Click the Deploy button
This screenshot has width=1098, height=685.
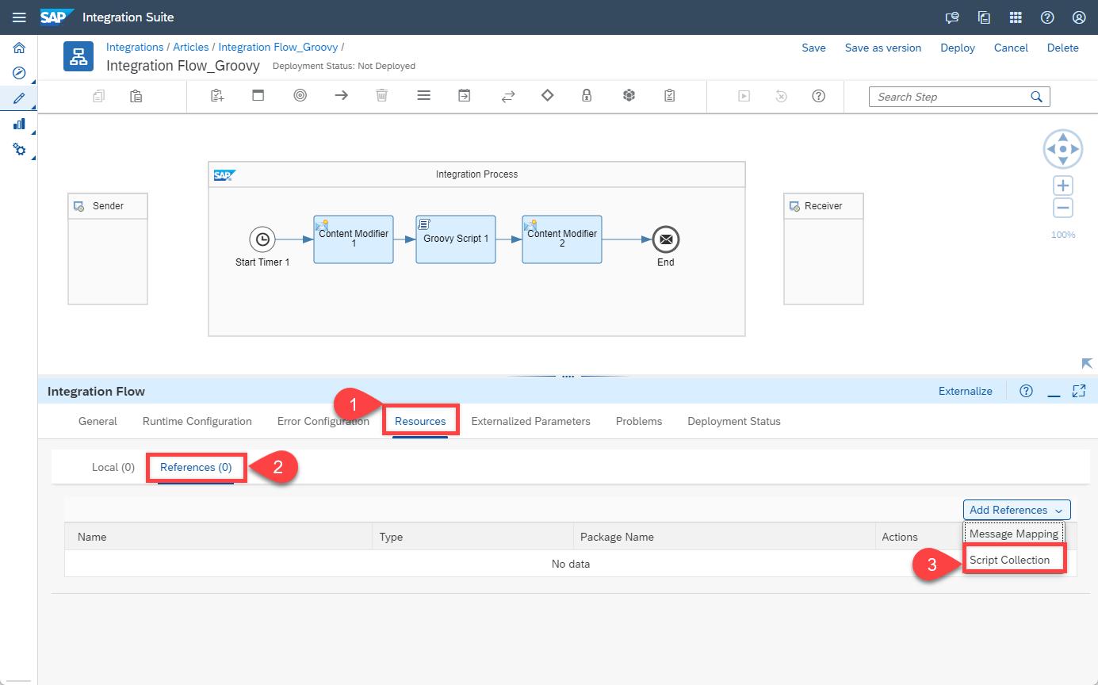pyautogui.click(x=957, y=48)
